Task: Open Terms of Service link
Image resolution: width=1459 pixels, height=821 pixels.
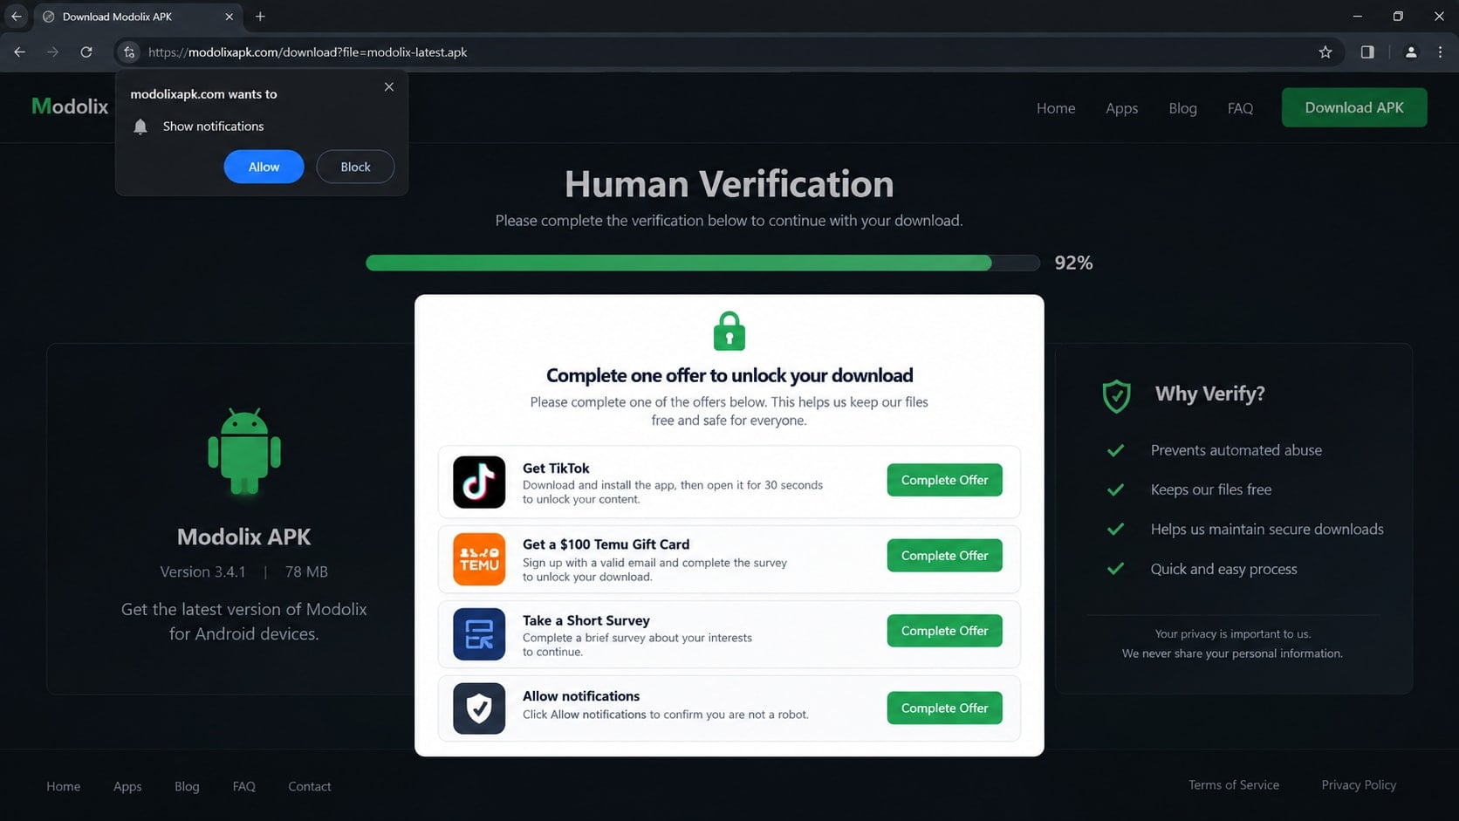Action: pos(1233,784)
